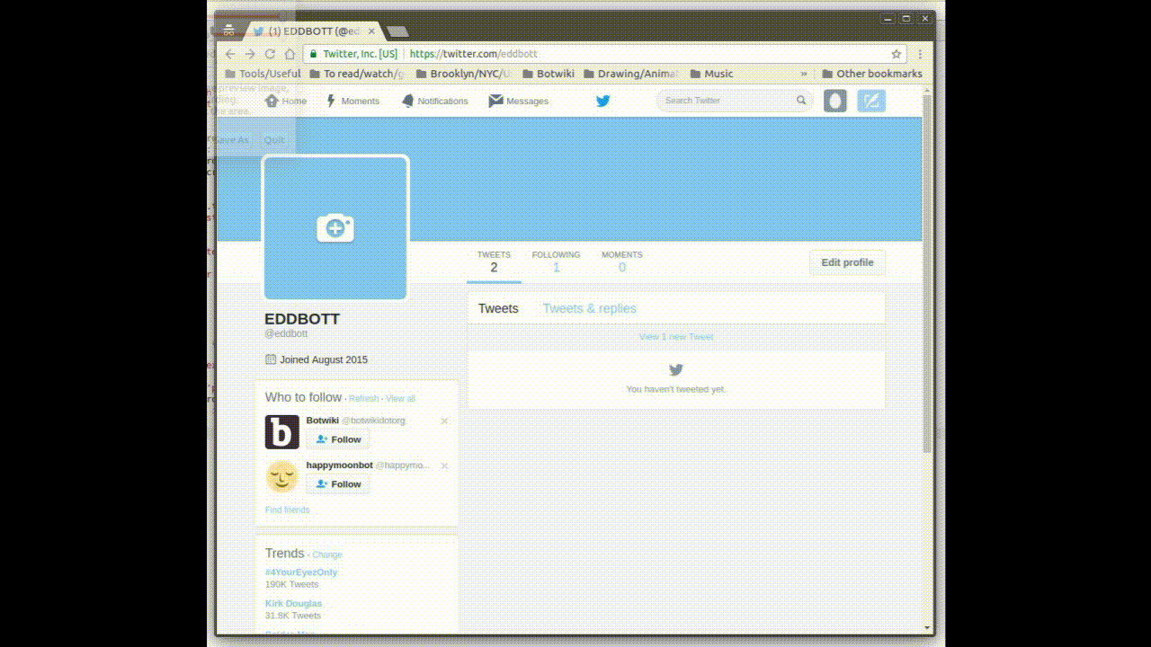Bookmark this page with the star icon
This screenshot has width=1151, height=647.
coord(896,54)
